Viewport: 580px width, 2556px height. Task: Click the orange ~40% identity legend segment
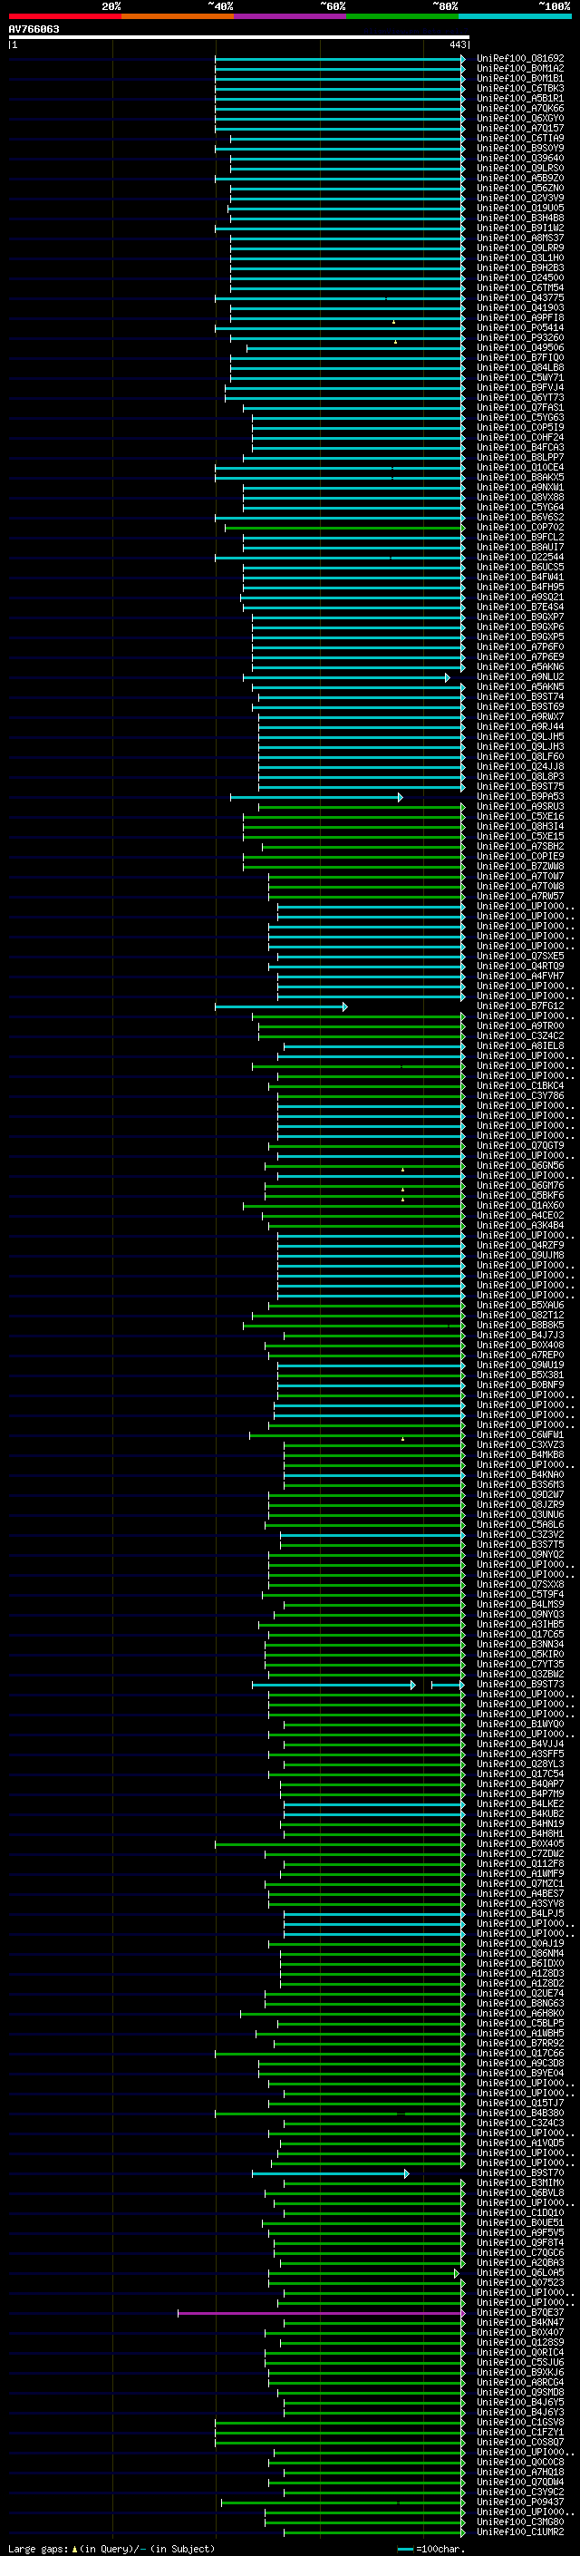[178, 16]
